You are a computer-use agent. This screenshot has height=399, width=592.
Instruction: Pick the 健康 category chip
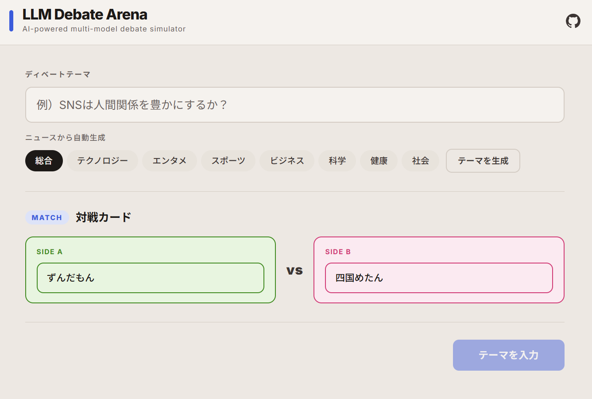(x=379, y=161)
